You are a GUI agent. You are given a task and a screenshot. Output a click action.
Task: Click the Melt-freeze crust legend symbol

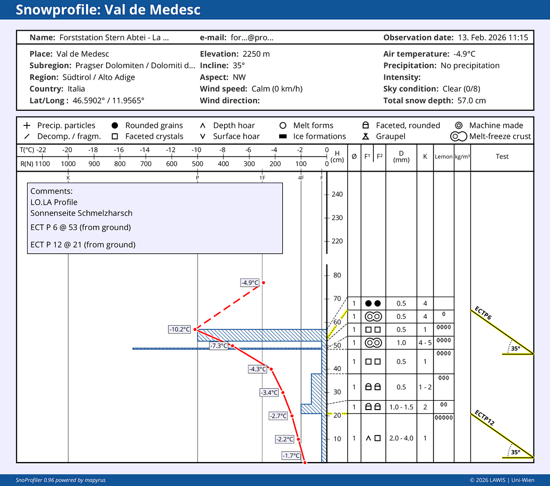[x=457, y=137]
